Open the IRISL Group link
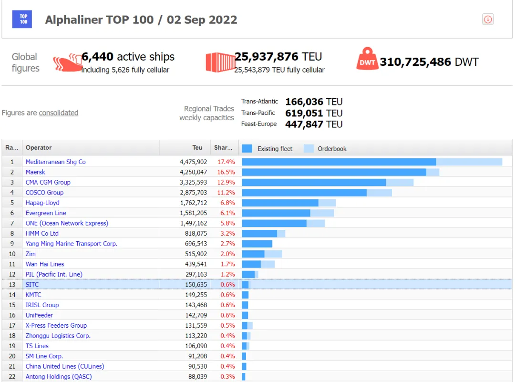 42,305
